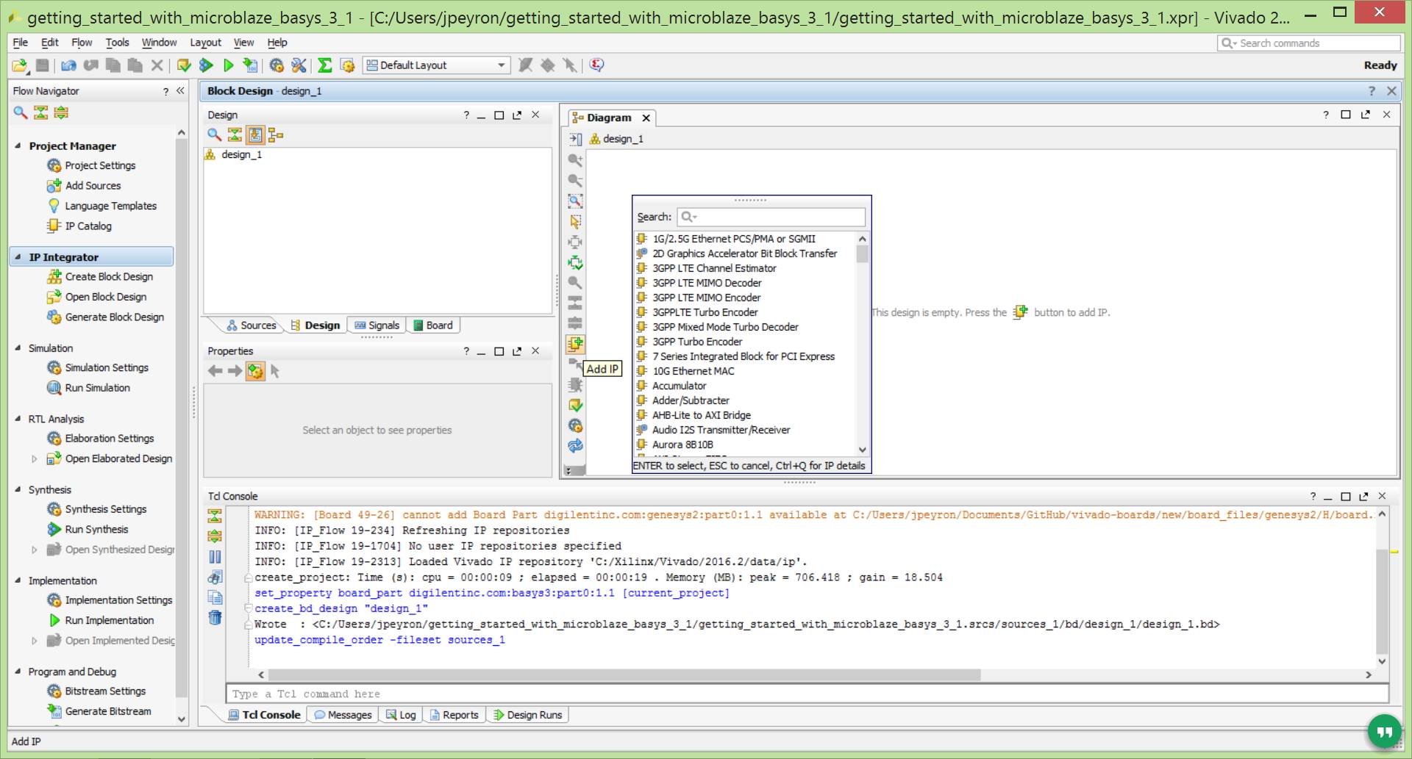Open the Tools menu
This screenshot has height=759, width=1412.
117,43
